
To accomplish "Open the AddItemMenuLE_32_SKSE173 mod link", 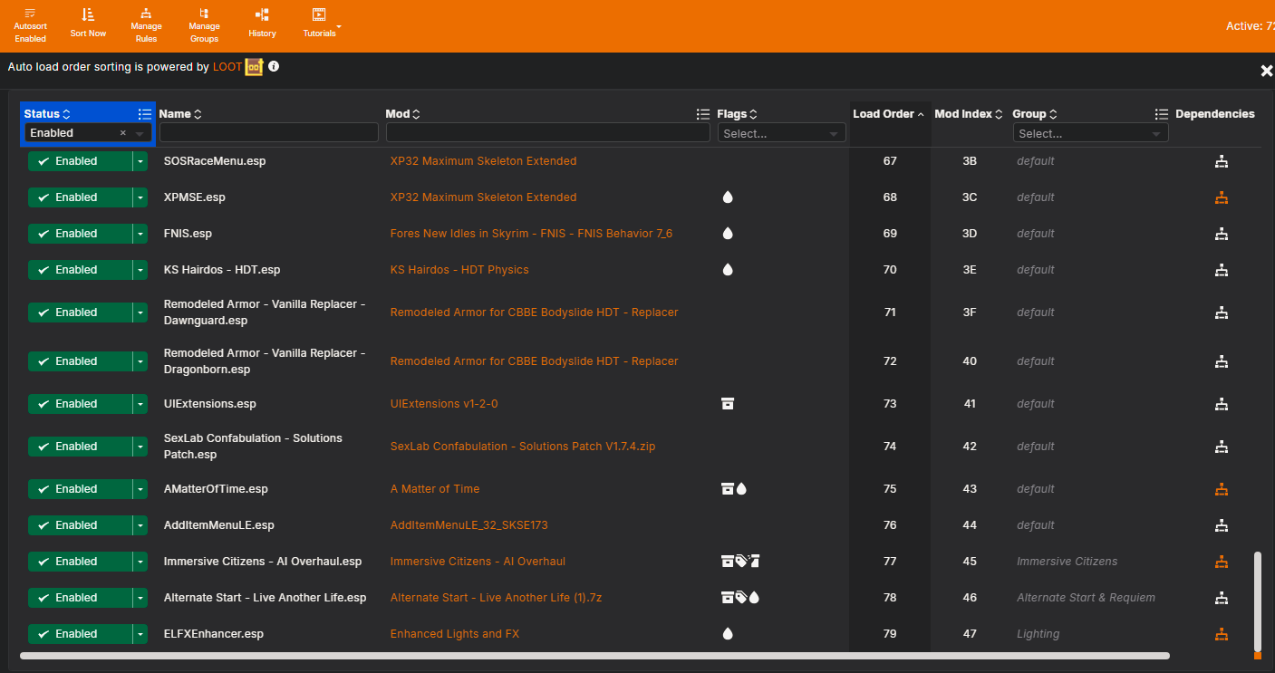I will coord(469,525).
